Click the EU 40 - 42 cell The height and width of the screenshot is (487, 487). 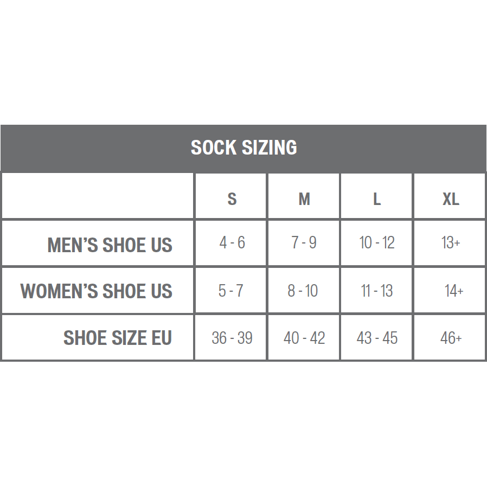coord(304,338)
